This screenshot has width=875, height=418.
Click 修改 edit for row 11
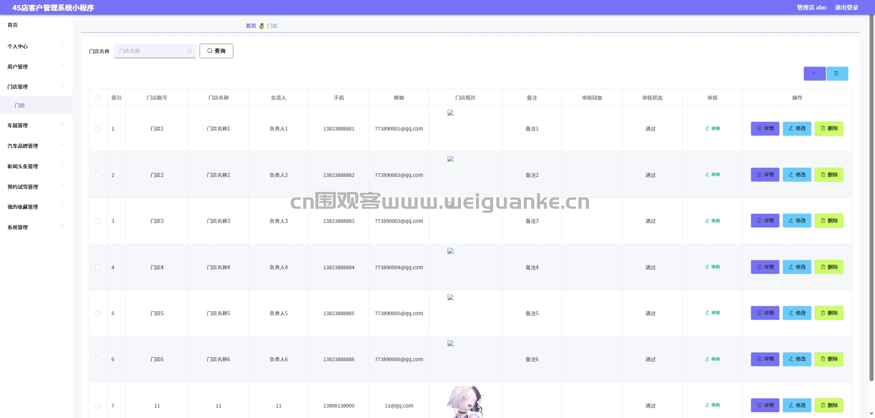797,405
